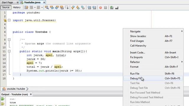
Task: Click Run Into Method menu entry
Action: [x=153, y=102]
